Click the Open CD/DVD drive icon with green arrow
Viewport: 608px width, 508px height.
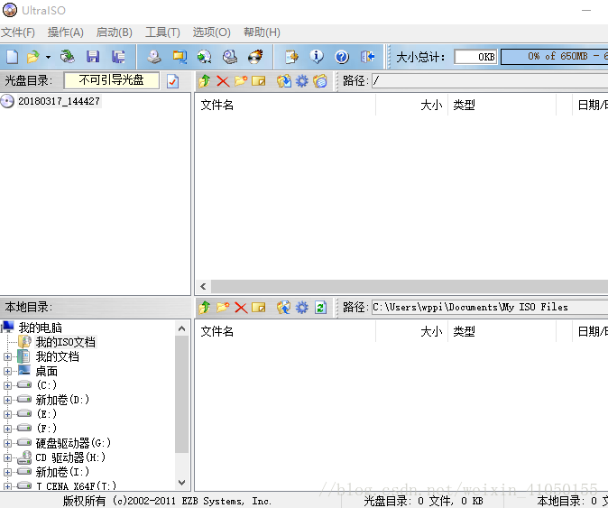coord(68,57)
